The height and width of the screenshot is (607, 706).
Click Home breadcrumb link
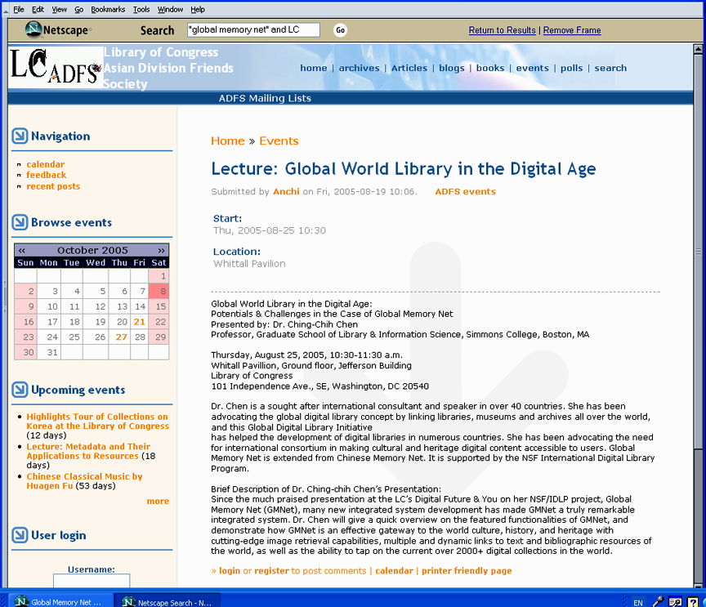228,141
